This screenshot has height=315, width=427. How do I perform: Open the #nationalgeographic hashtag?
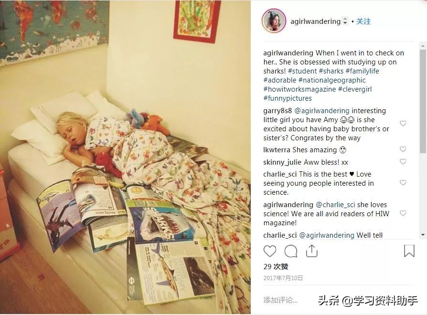click(332, 80)
